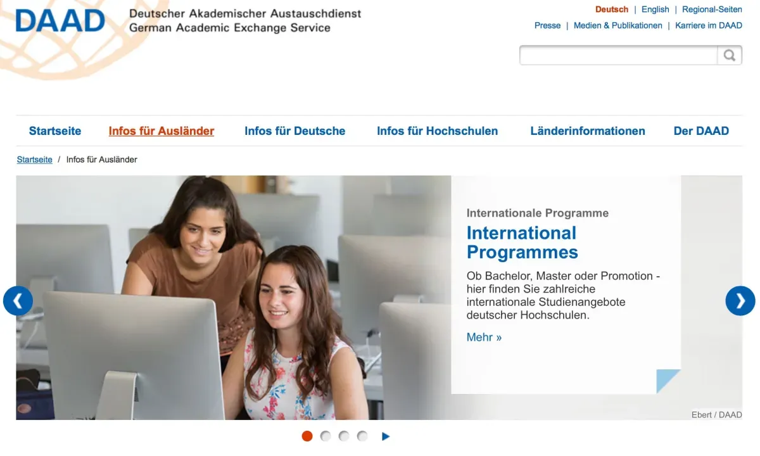The image size is (760, 456).
Task: Switch language to English
Action: pos(655,9)
